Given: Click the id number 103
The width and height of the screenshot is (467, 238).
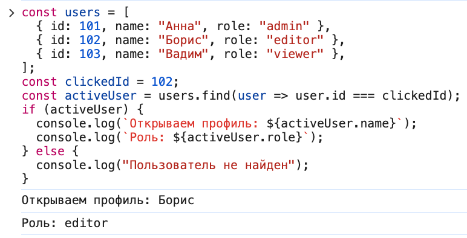Looking at the screenshot, I should 90,54.
